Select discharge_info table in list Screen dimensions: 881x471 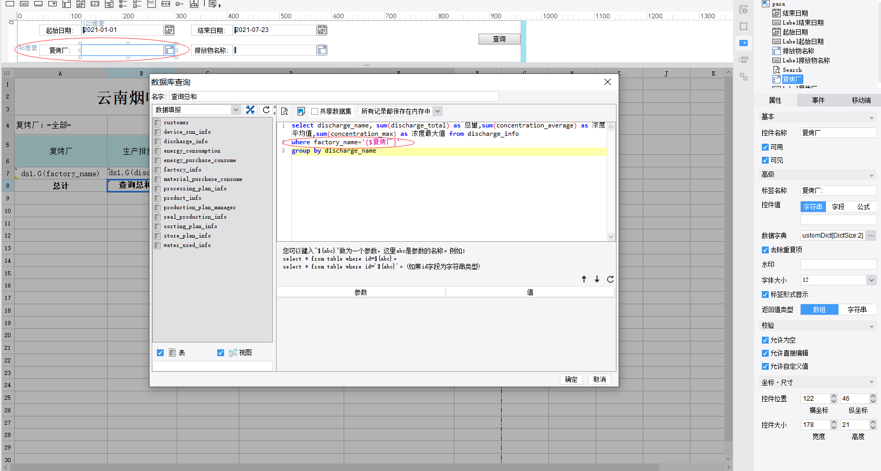coord(185,141)
